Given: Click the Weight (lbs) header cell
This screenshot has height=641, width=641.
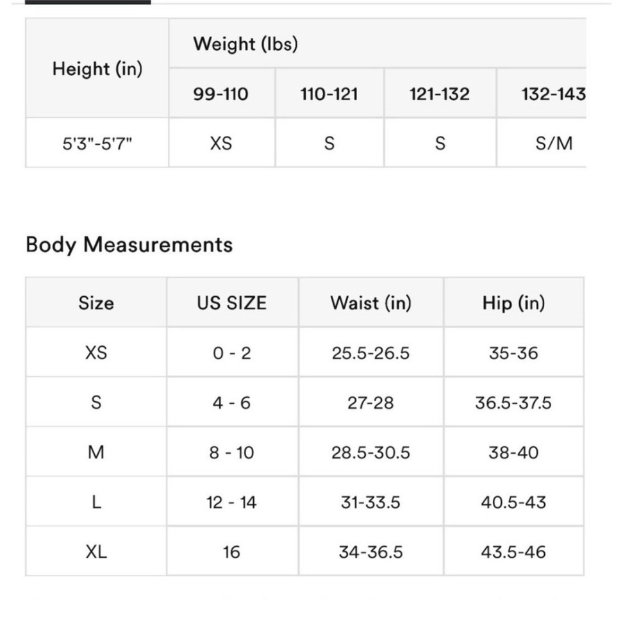Looking at the screenshot, I should click(x=378, y=44).
